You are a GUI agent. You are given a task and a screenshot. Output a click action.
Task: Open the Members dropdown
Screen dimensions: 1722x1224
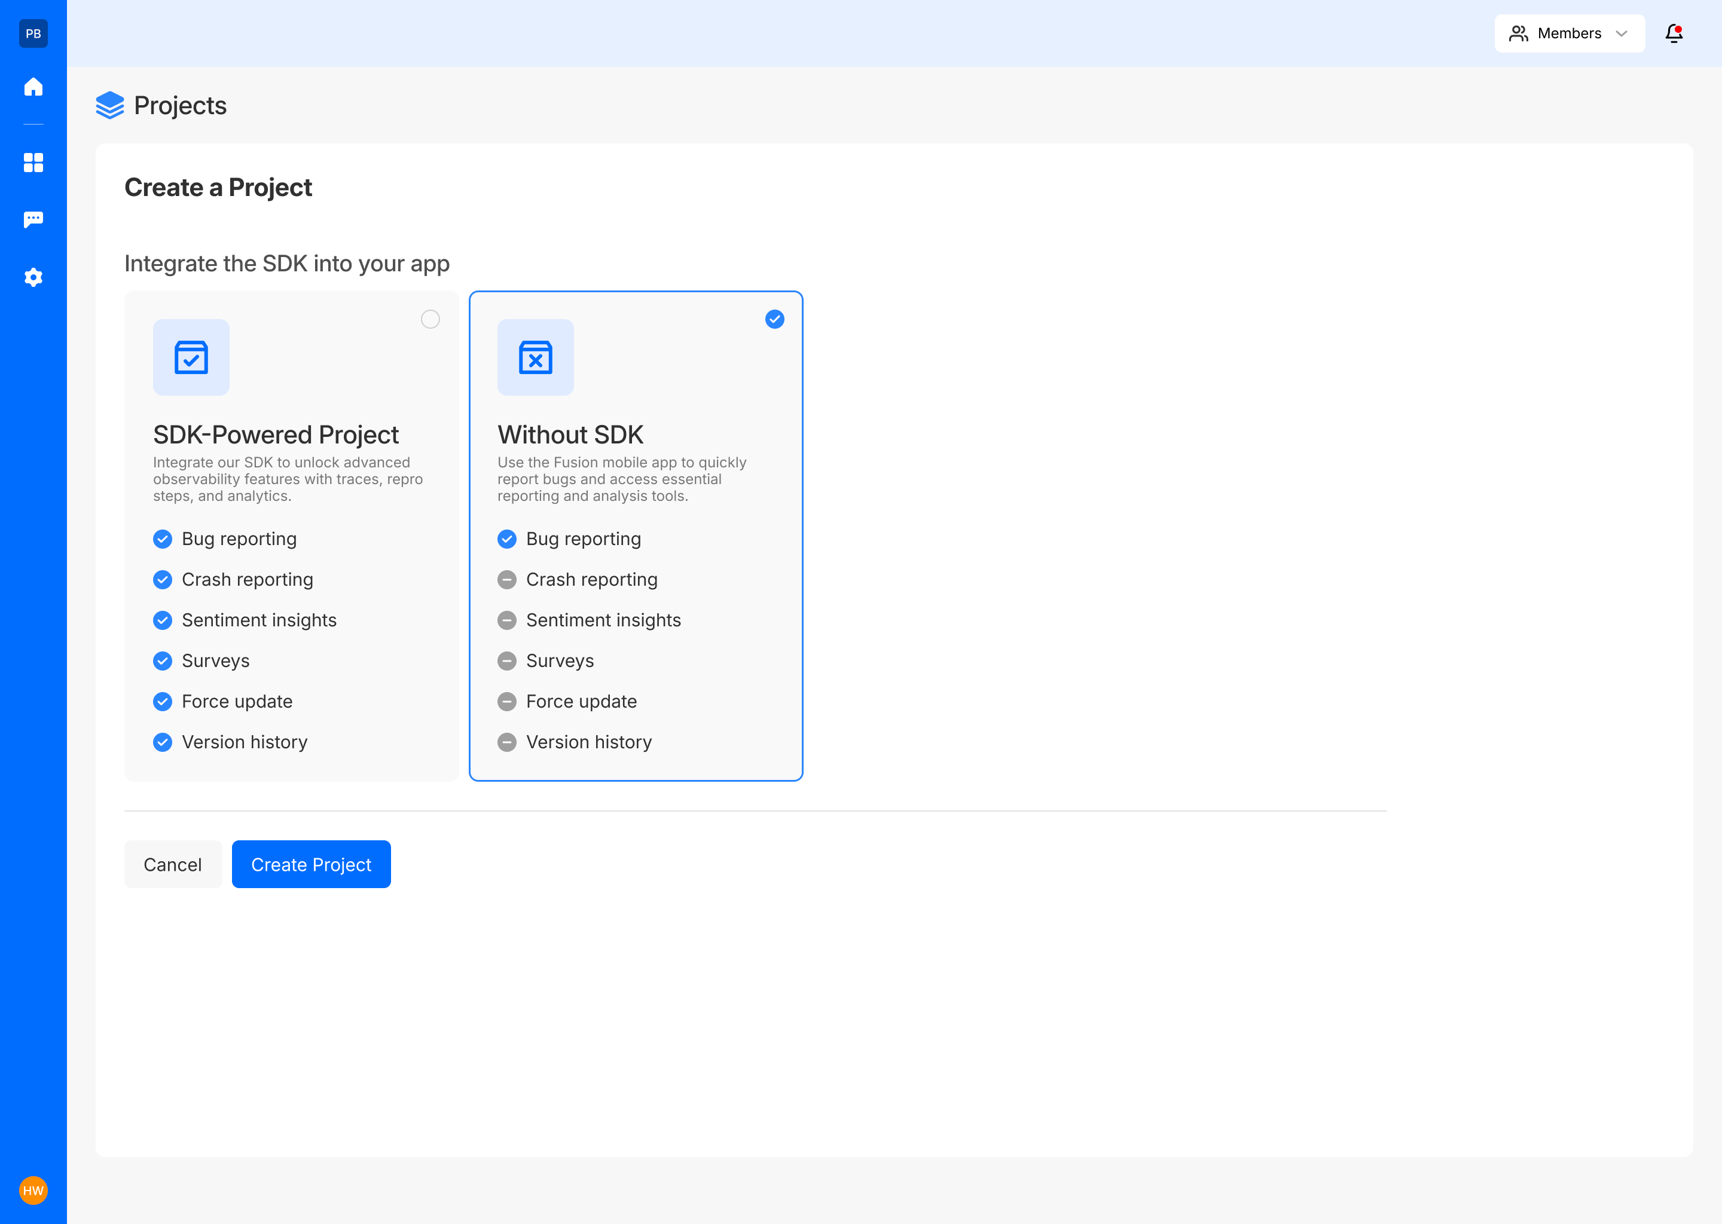1568,33
